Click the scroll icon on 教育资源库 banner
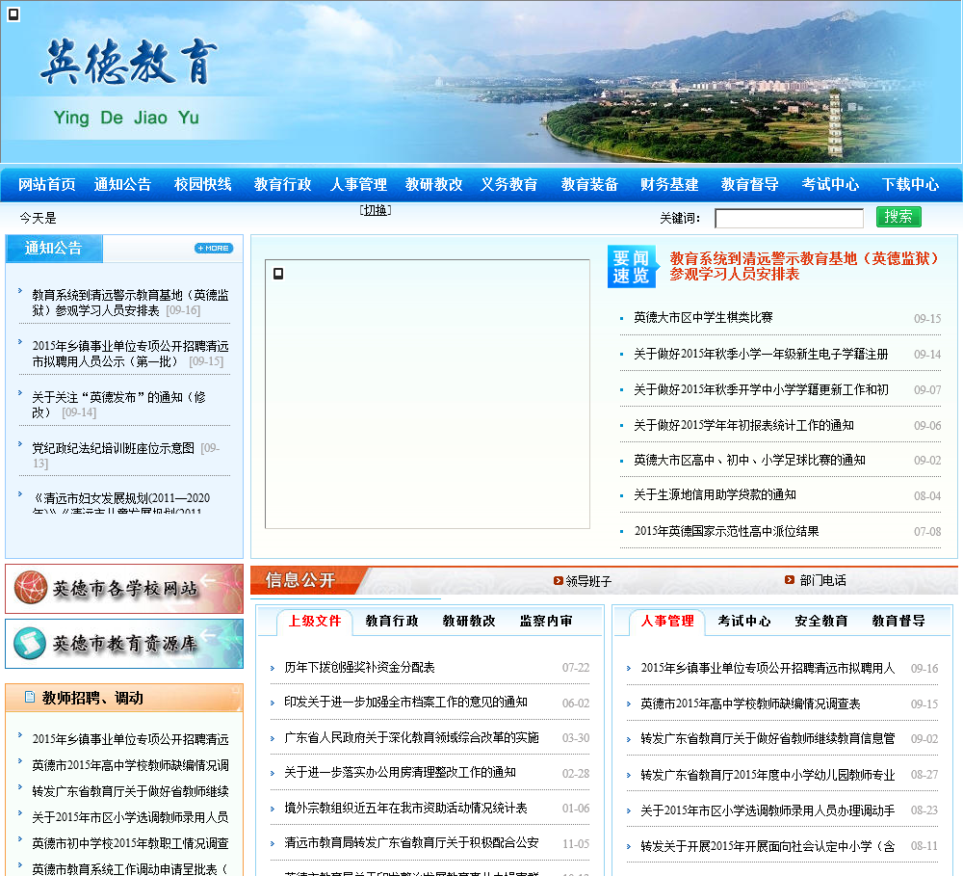Viewport: 963px width, 876px height. [x=30, y=643]
